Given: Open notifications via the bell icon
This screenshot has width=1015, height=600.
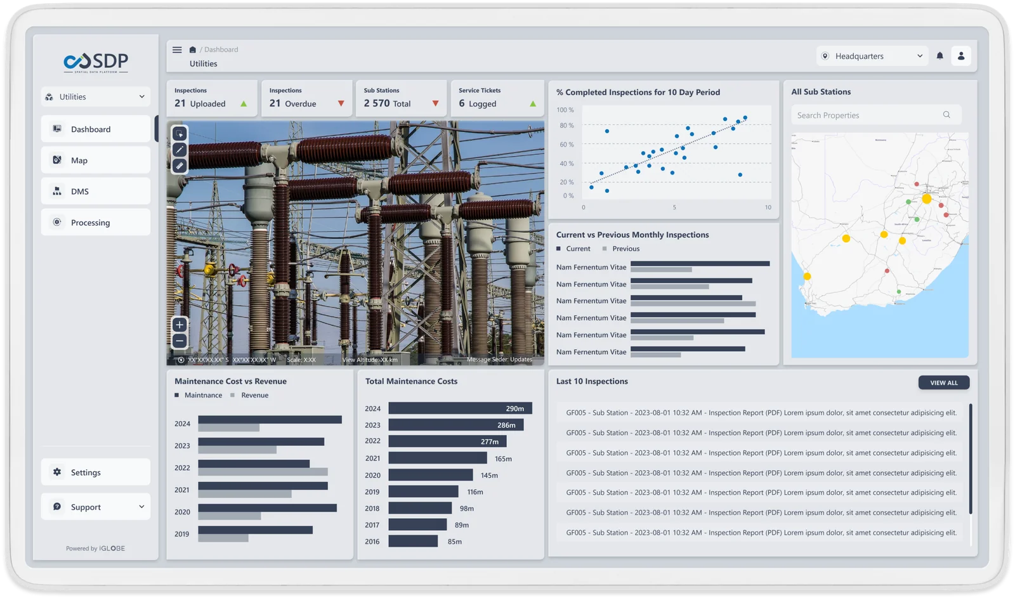Looking at the screenshot, I should tap(941, 56).
